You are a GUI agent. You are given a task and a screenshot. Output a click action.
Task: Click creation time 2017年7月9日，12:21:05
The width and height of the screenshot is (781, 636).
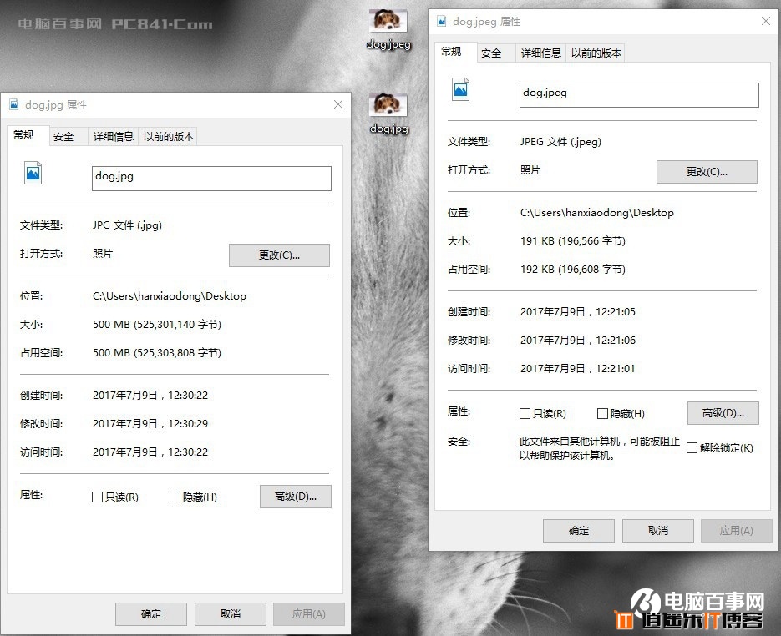pyautogui.click(x=578, y=312)
